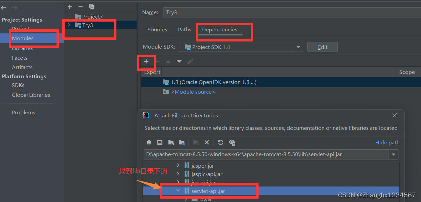
Task: Click the Edit pencil icon for dependencies
Action: 190,61
